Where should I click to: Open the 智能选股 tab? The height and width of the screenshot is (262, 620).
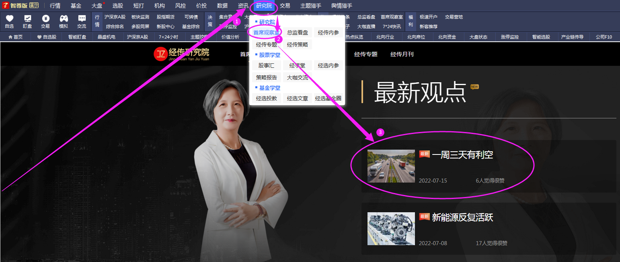click(541, 37)
